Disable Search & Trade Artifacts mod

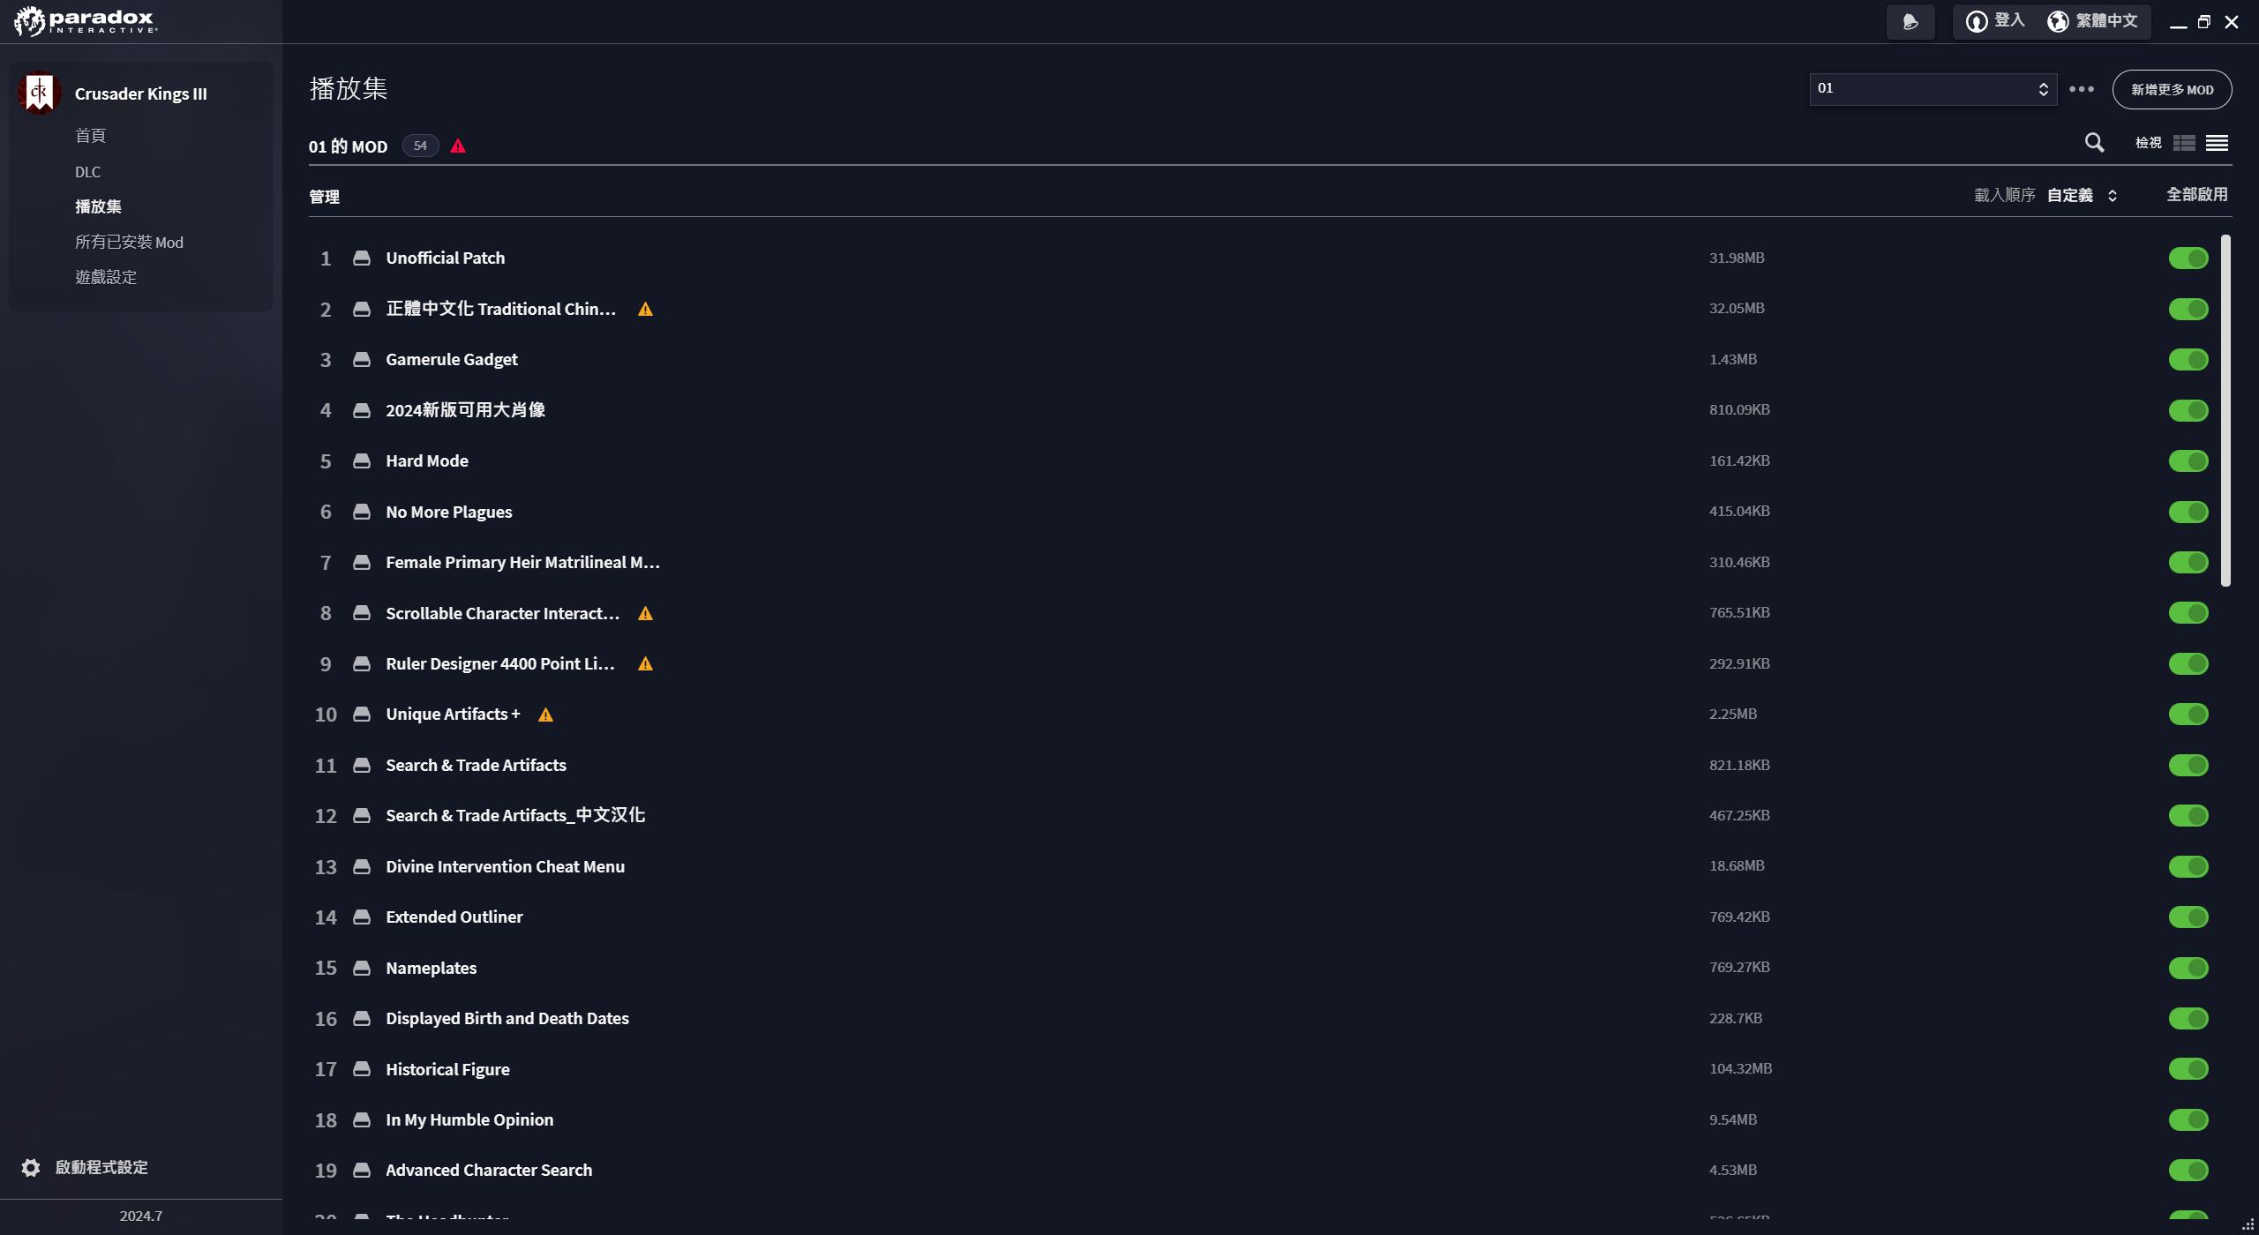[x=2188, y=765]
